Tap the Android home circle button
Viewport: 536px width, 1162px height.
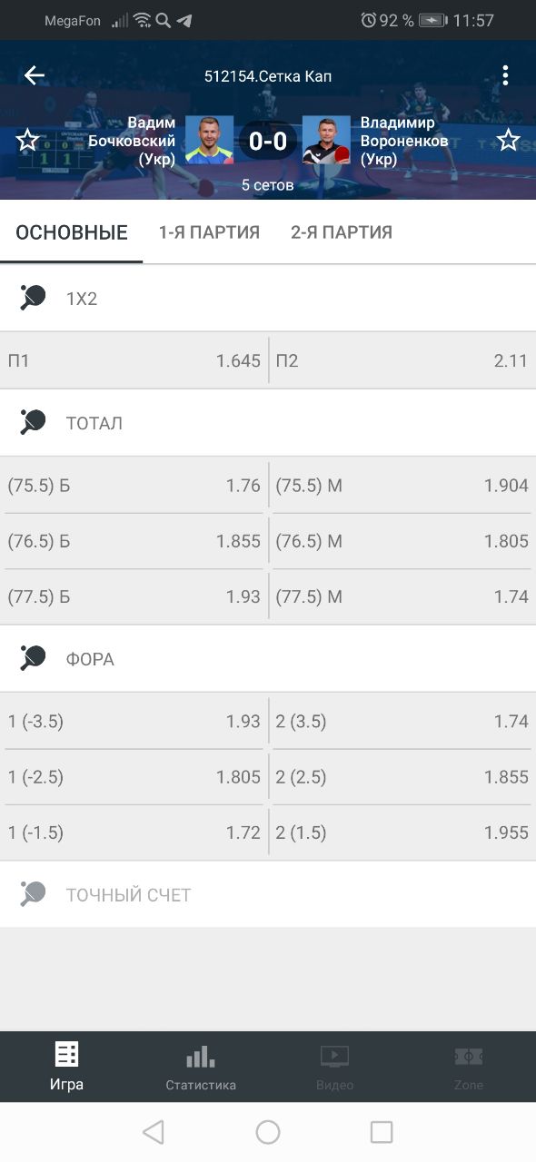click(268, 1131)
